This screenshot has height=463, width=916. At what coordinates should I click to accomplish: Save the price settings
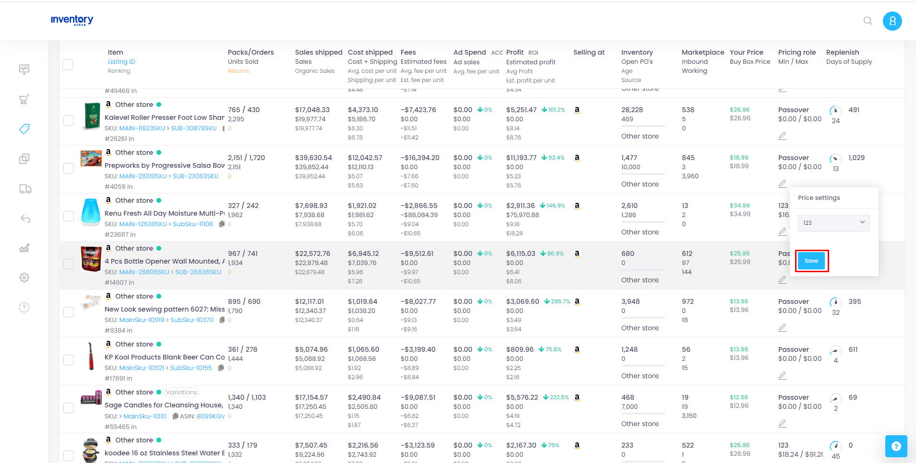coord(811,261)
